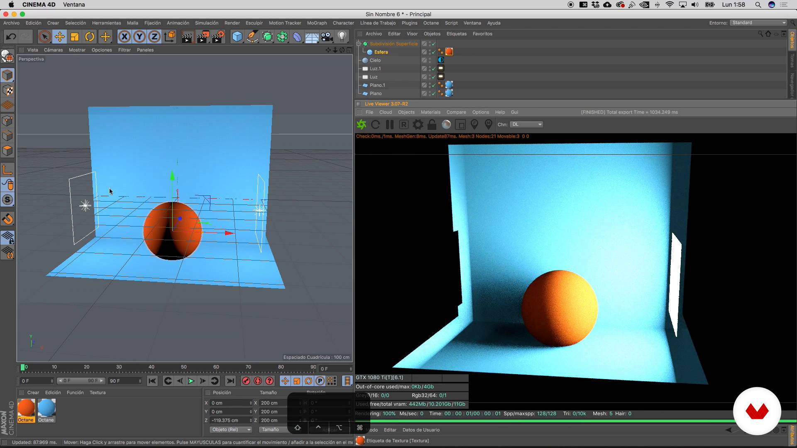This screenshot has width=797, height=448.
Task: Select the Move tool in toolbar
Action: (x=60, y=37)
